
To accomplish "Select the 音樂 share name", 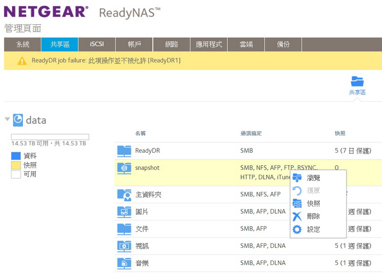I will click(x=142, y=263).
